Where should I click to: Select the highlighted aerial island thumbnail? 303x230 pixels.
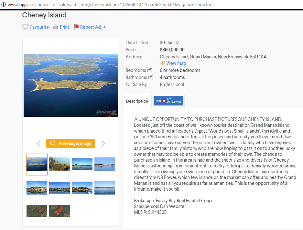pos(37,164)
